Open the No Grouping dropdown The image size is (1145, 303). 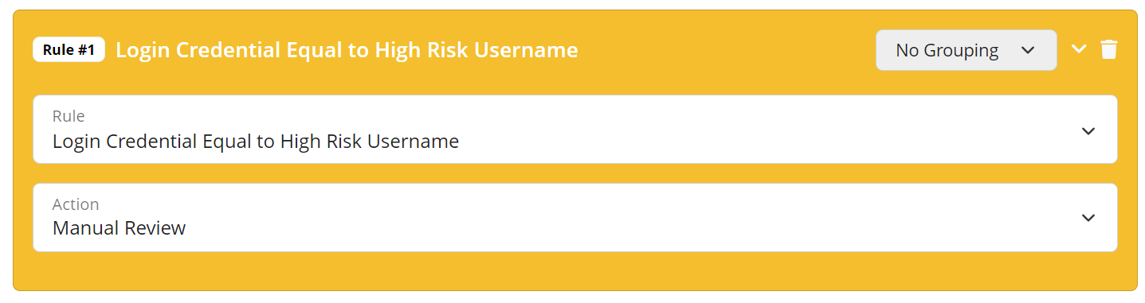tap(967, 50)
